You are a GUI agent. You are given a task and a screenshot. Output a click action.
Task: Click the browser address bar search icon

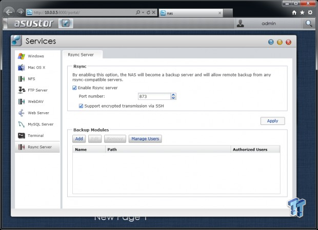pyautogui.click(x=138, y=13)
